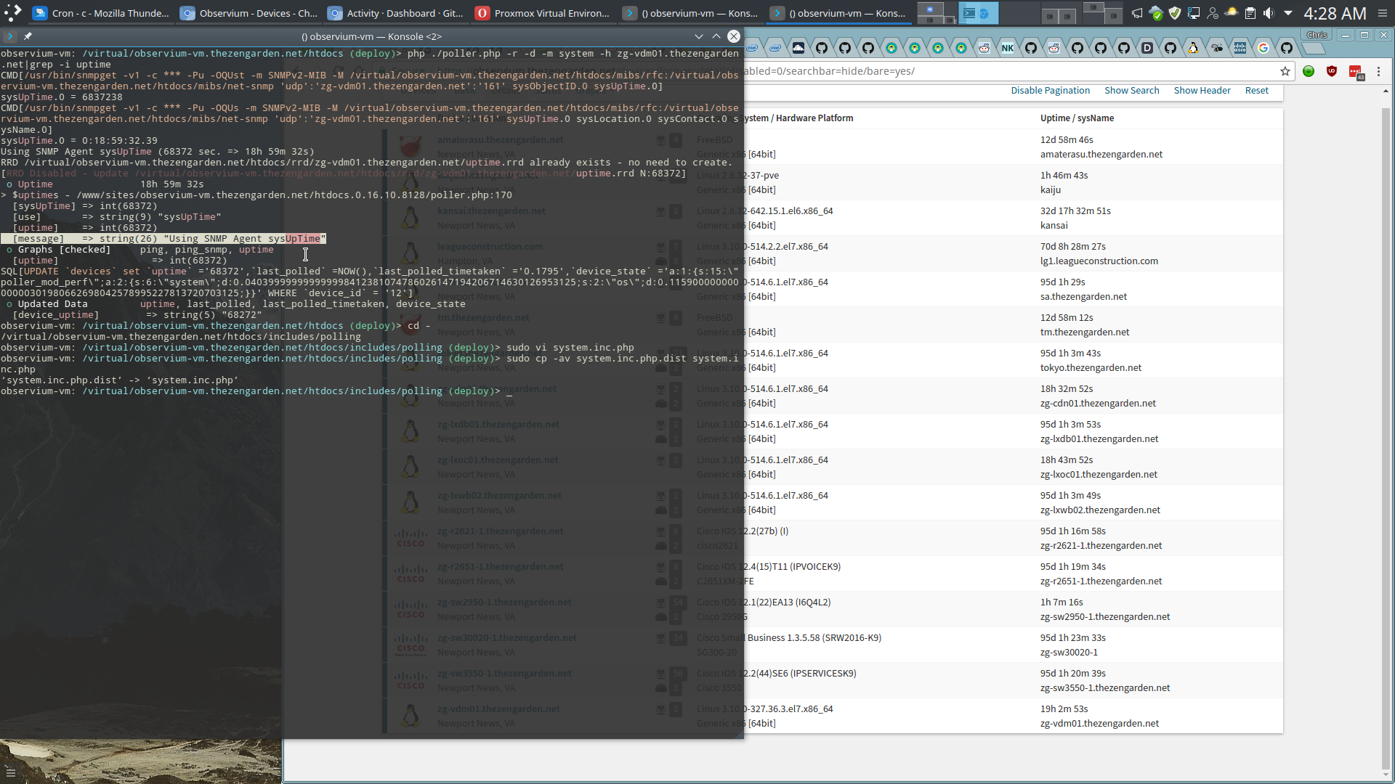Click tokyo.thezengarden.net sysName text
Image resolution: width=1395 pixels, height=784 pixels.
click(1091, 368)
